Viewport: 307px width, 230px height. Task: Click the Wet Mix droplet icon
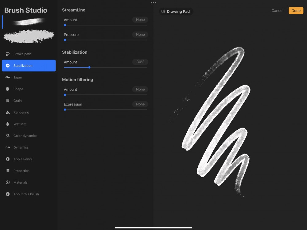pyautogui.click(x=8, y=124)
